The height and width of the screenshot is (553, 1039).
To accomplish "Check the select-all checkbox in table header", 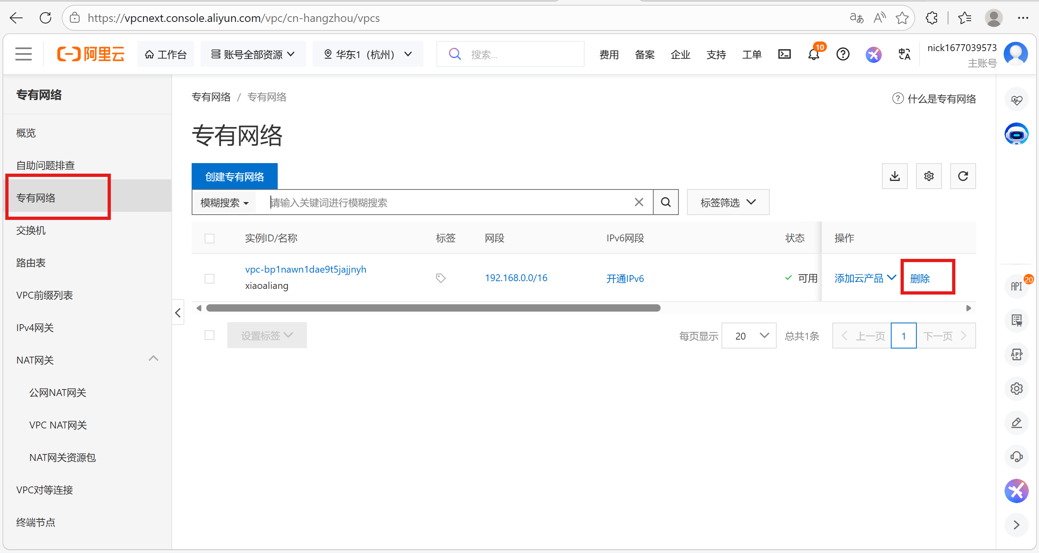I will 210,238.
